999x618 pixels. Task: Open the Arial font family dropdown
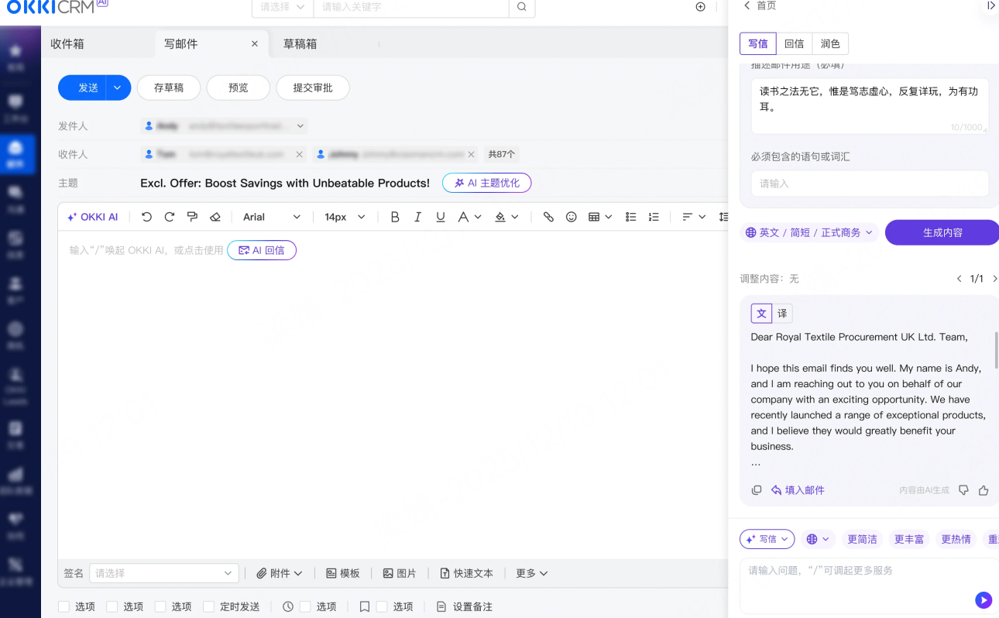pos(272,217)
